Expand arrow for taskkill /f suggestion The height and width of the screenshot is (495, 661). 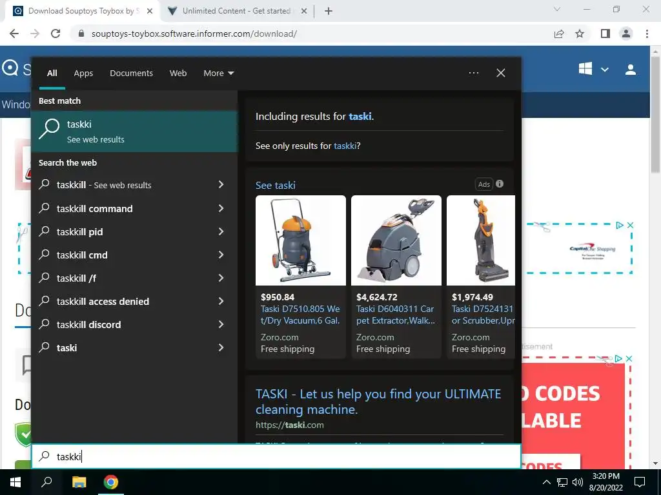(x=221, y=278)
